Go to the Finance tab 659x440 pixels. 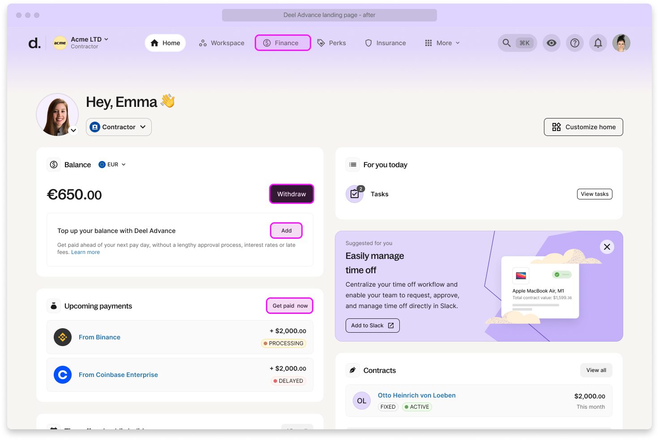tap(282, 43)
